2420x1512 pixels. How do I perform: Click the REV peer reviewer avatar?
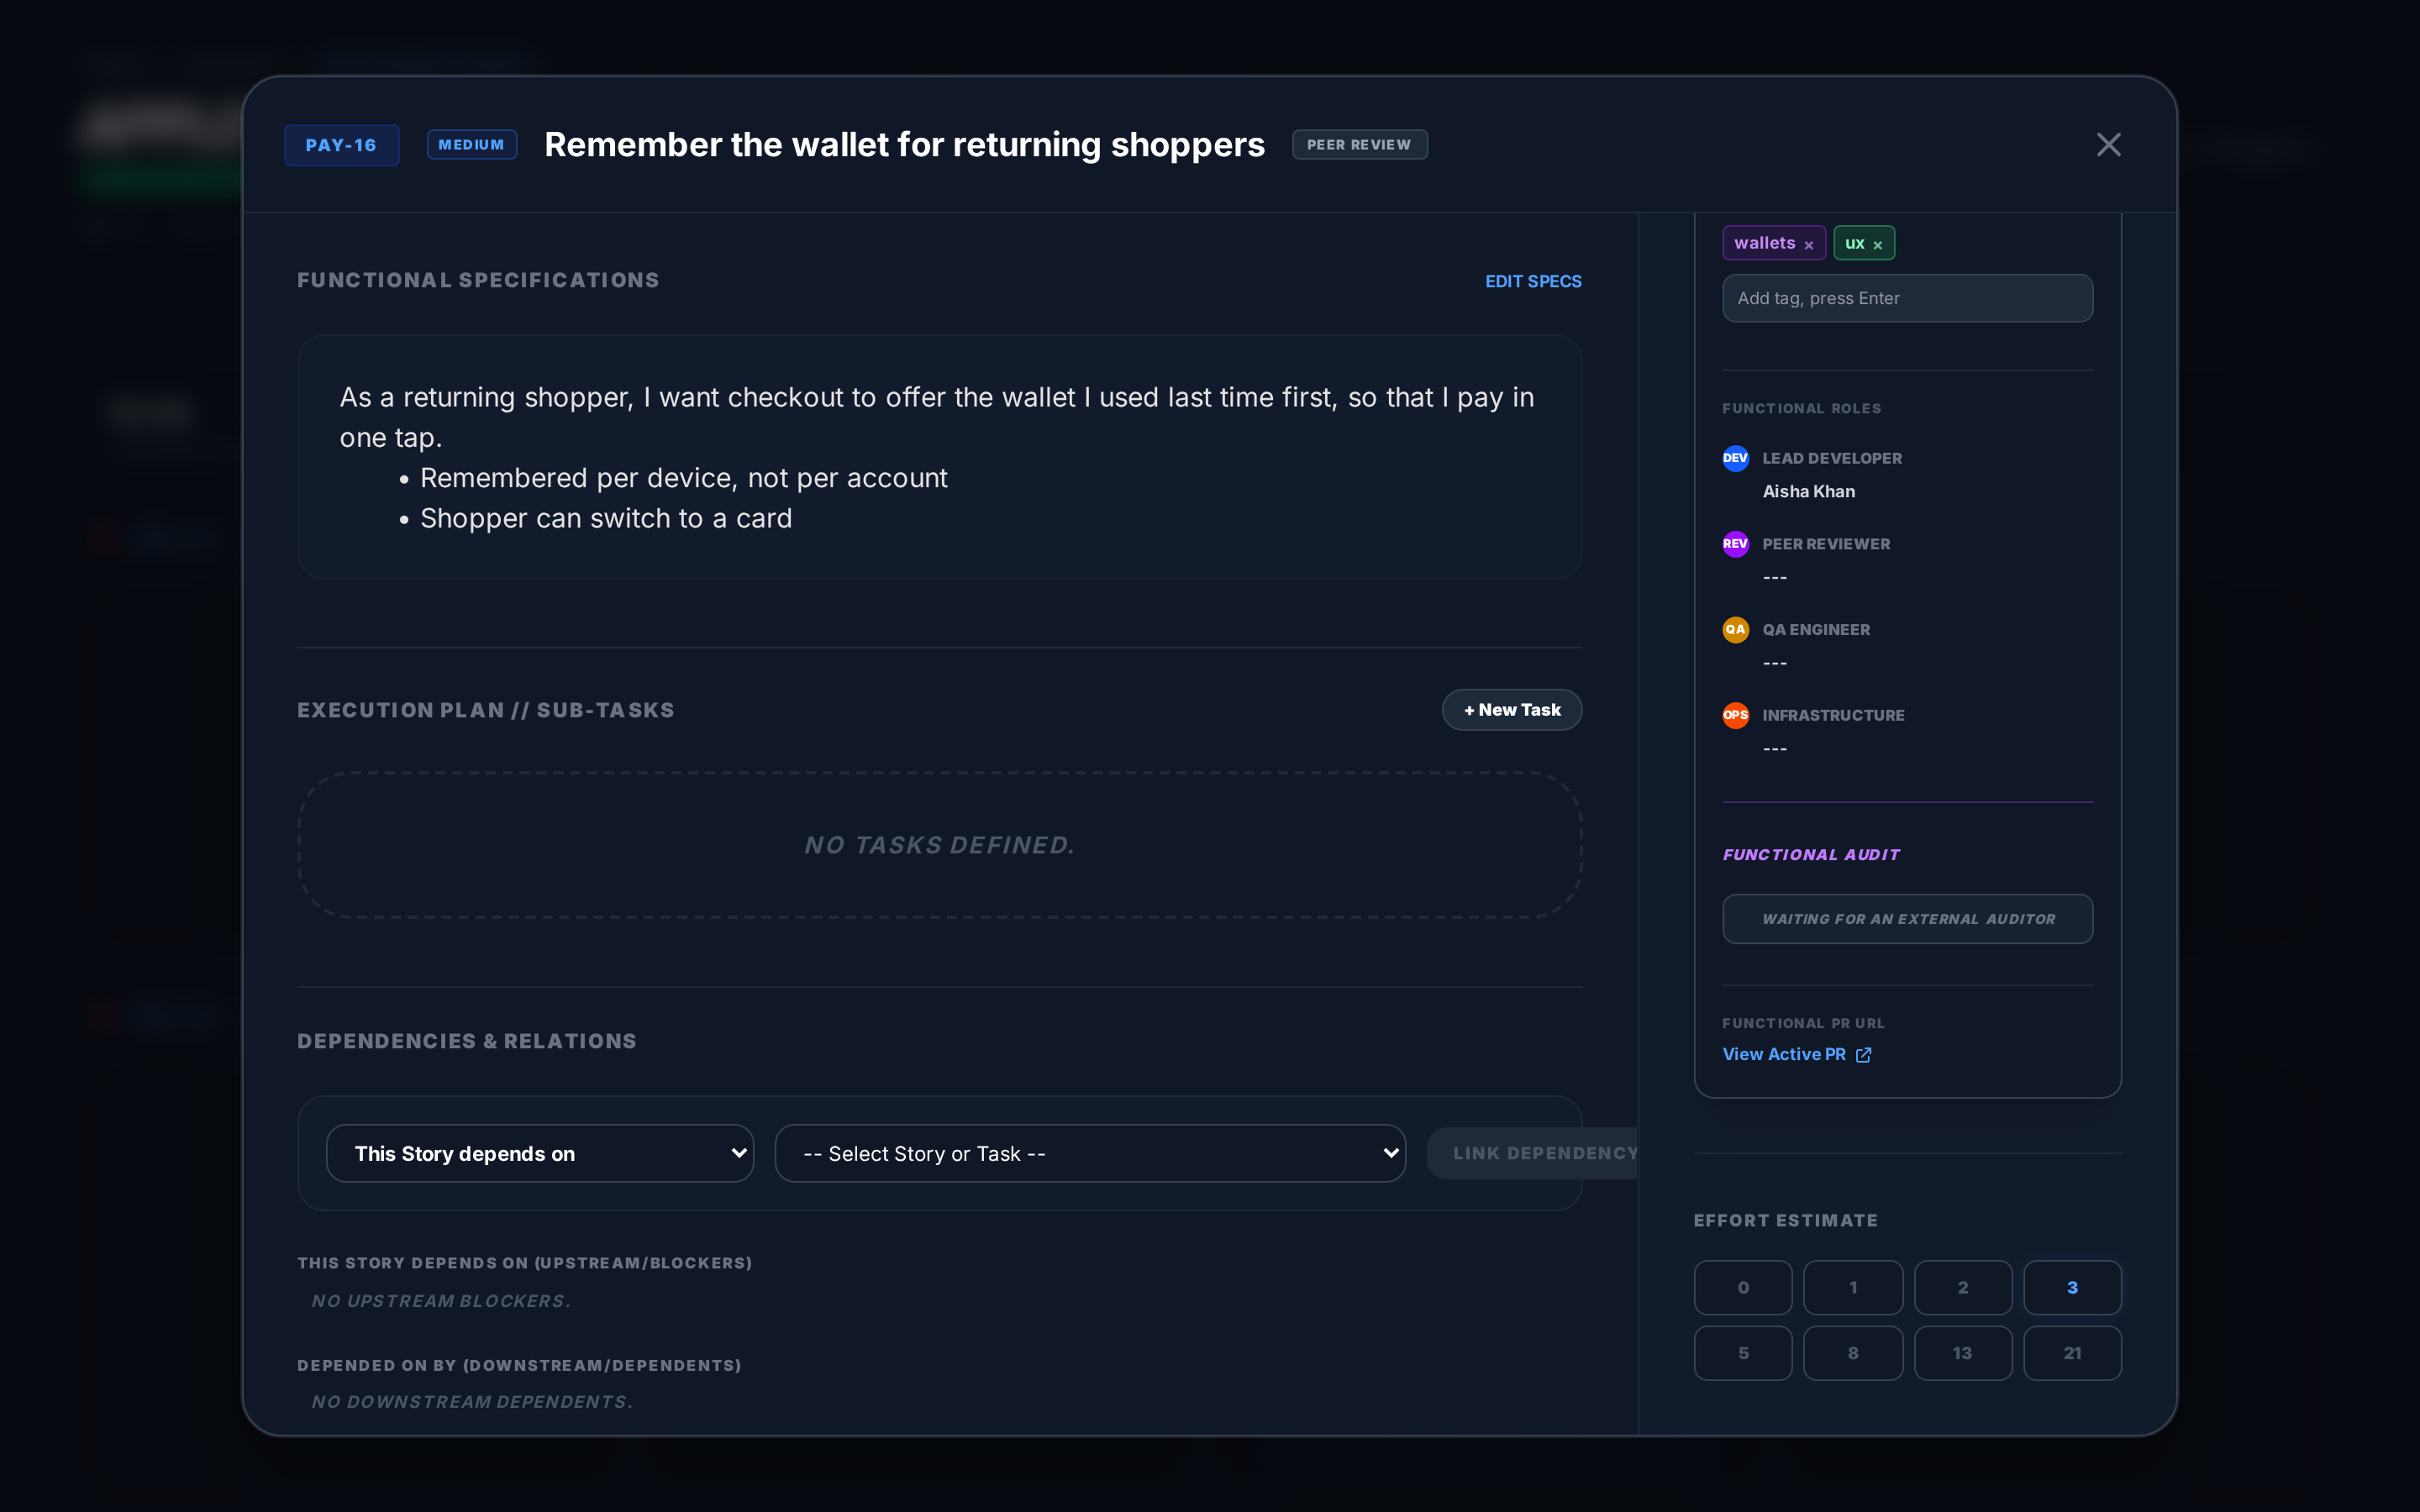pyautogui.click(x=1735, y=544)
